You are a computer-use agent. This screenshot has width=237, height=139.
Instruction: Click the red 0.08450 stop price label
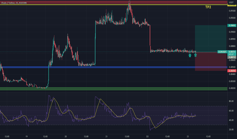[x=232, y=71]
